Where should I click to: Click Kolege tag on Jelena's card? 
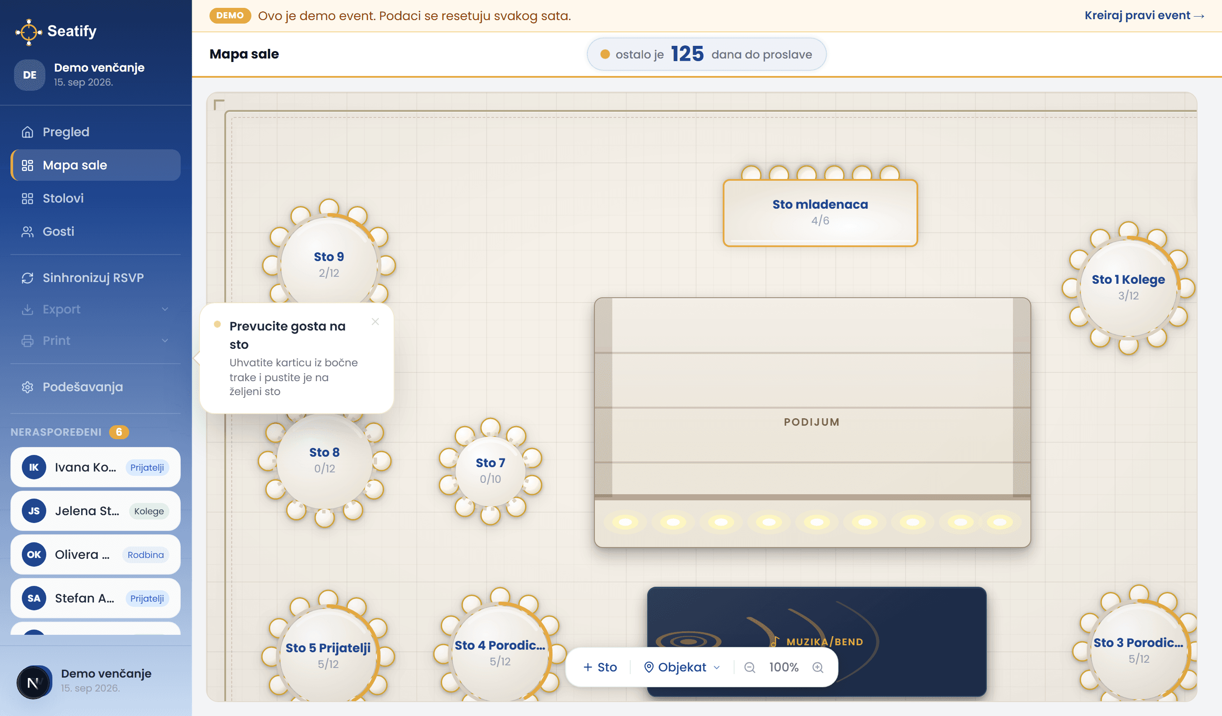point(149,511)
